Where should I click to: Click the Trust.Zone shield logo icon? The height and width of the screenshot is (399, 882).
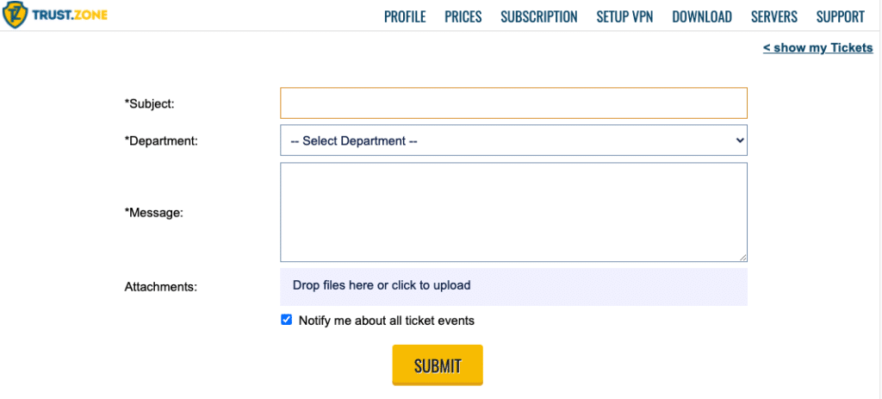[15, 16]
